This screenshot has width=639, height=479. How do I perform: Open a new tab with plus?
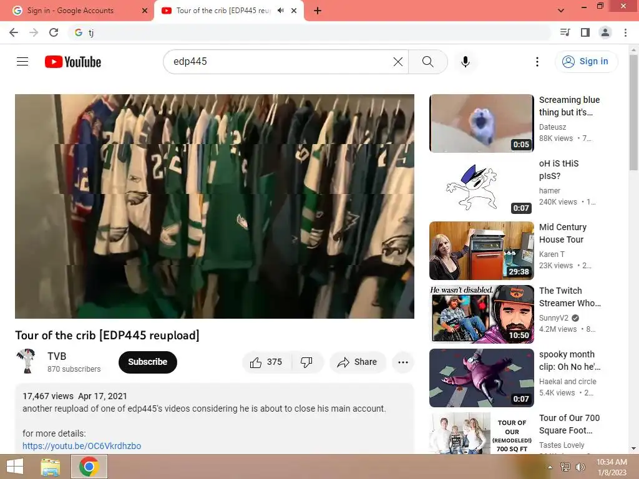pos(318,11)
